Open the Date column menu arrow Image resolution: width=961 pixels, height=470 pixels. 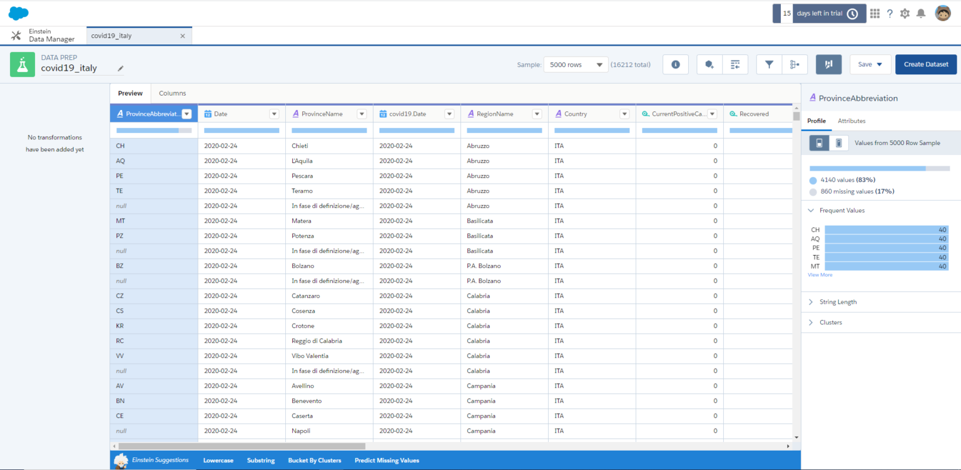pyautogui.click(x=274, y=114)
